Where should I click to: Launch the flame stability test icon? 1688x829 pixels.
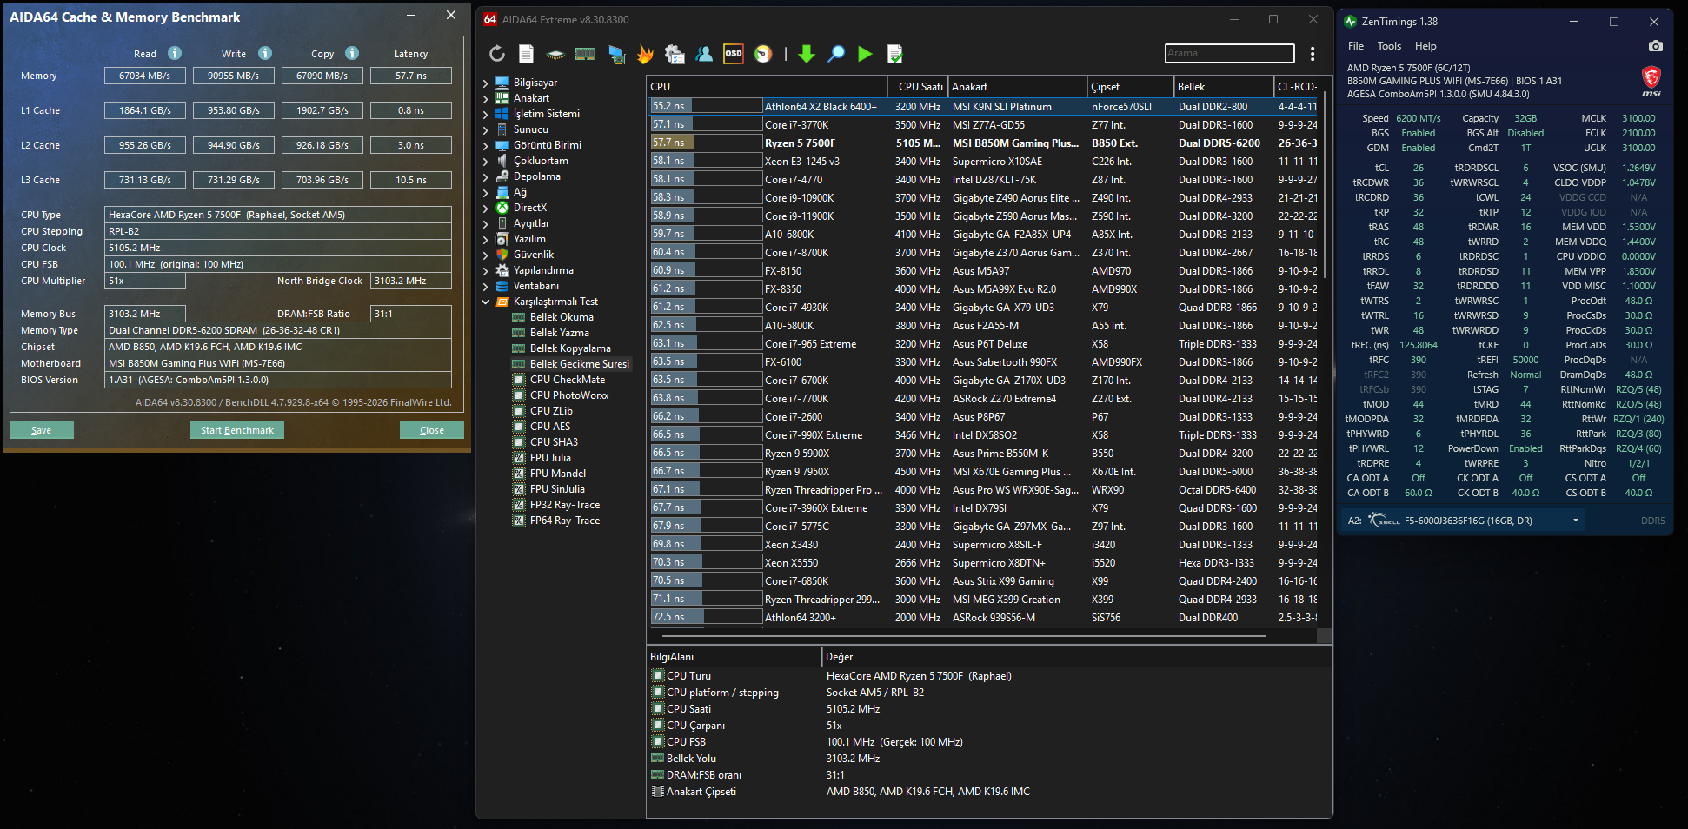click(x=645, y=54)
